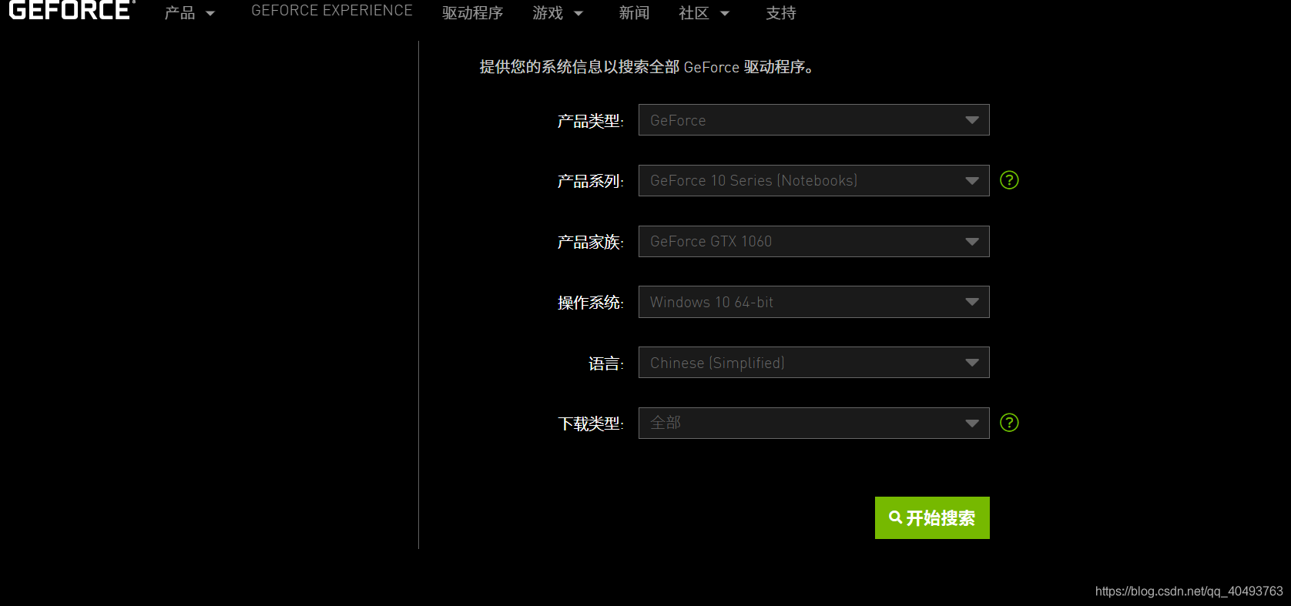Click the 产品类型 label
1291x606 pixels.
coord(590,121)
